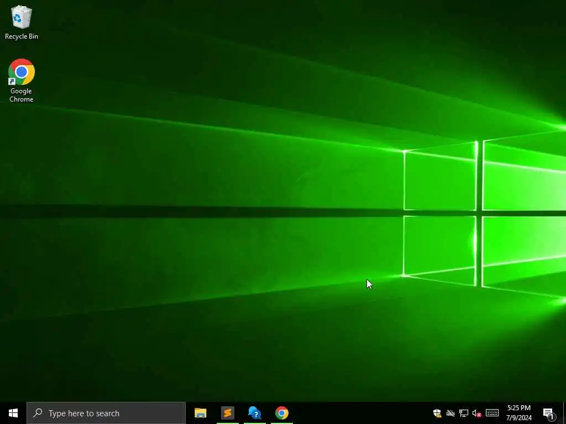The height and width of the screenshot is (424, 566).
Task: Click the taskbar search box
Action: coord(106,413)
